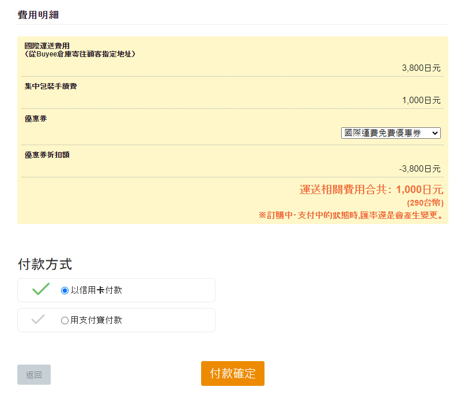
Task: Click grey checkmark beside Alipay option
Action: point(38,319)
